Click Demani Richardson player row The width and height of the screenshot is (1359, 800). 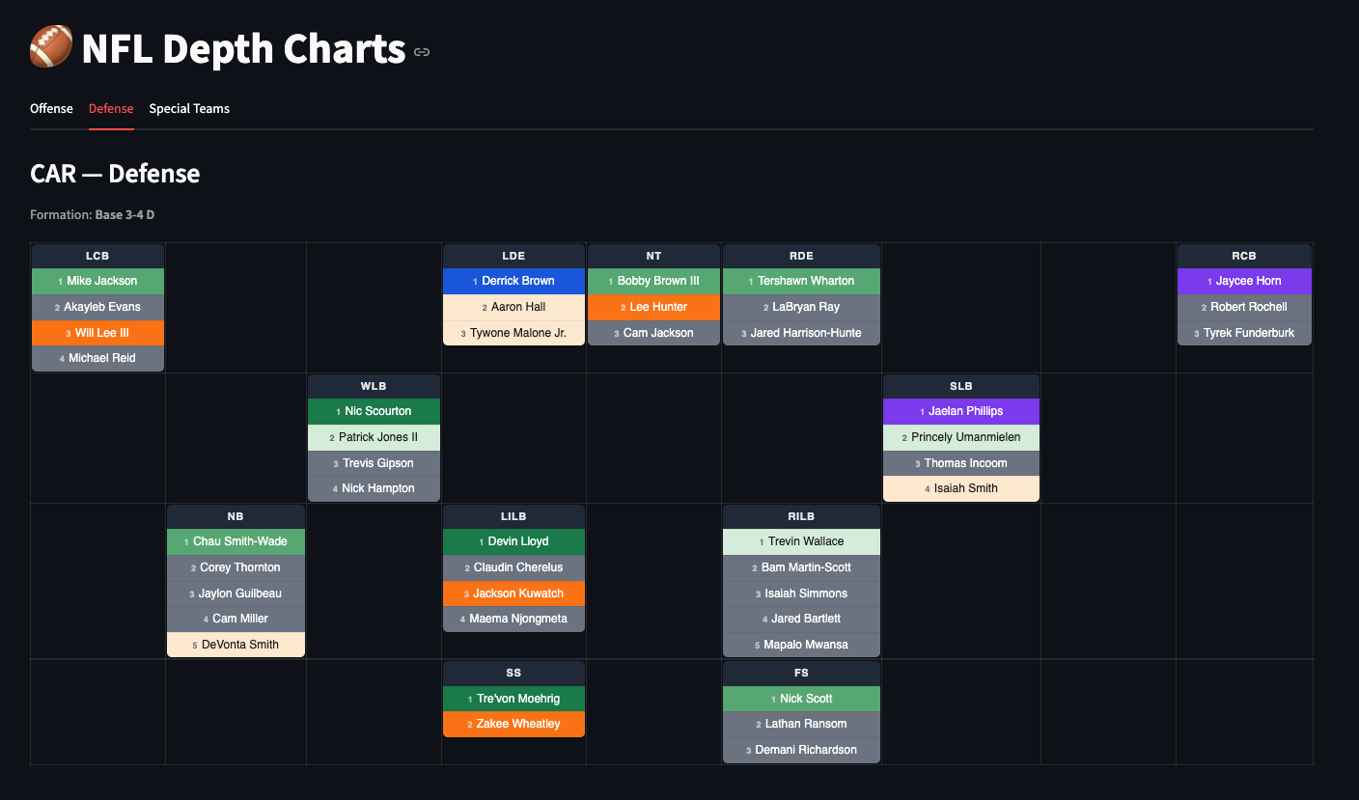pos(801,750)
